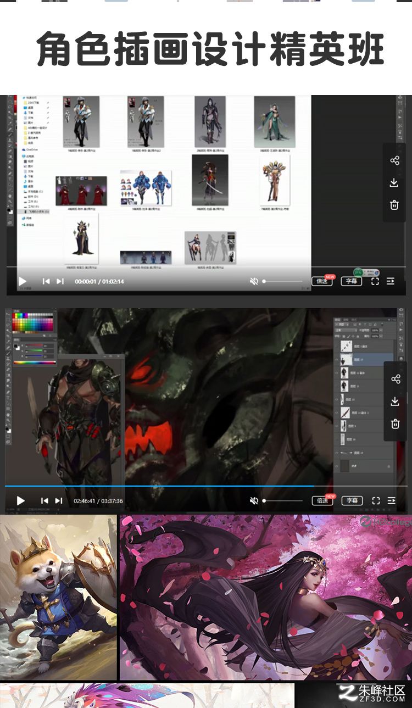412x708 pixels.
Task: Open playlist menu icon in upper video player
Action: coord(391,281)
